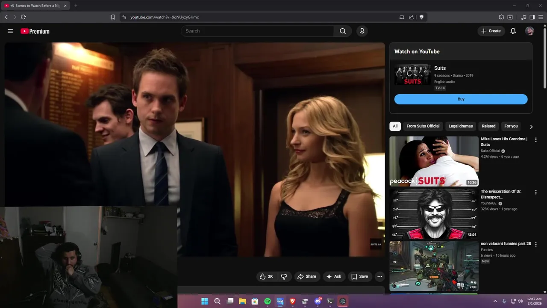Open Windows Start menu
This screenshot has width=547, height=308.
[x=205, y=301]
